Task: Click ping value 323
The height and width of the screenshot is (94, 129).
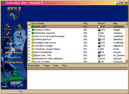Action: [85, 43]
